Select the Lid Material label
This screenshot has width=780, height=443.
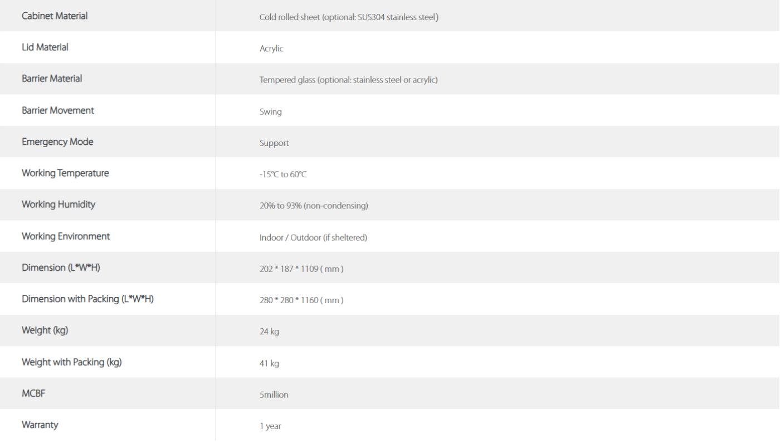[x=45, y=47]
